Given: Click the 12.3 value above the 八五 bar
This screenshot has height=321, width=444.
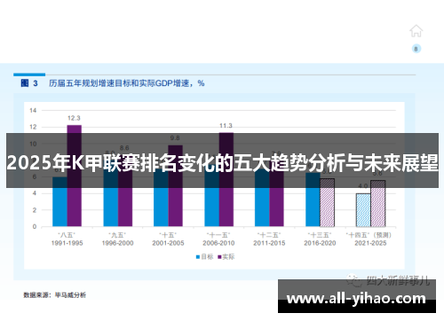Looking at the screenshot, I should click(x=74, y=118).
